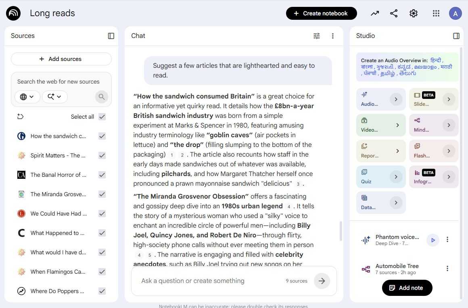Expand Flashcards options chevron
Screen dimensions: 468x308
[x=449, y=151]
